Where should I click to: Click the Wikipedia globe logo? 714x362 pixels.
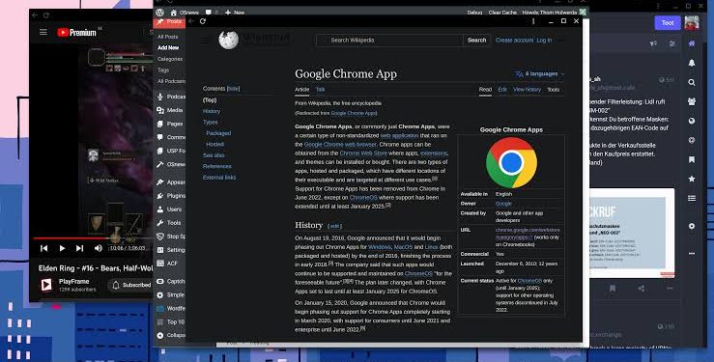[229, 40]
